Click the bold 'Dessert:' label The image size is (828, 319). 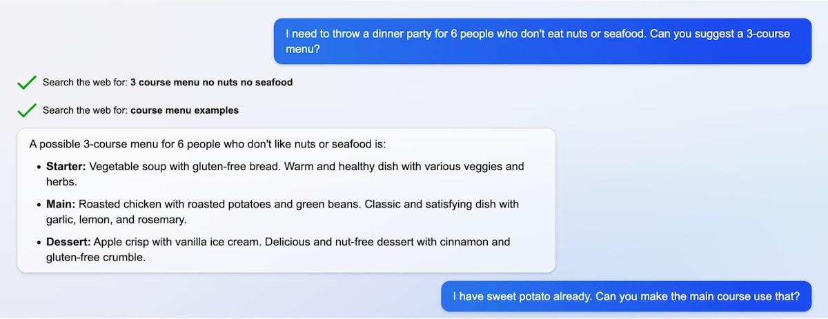pos(68,243)
